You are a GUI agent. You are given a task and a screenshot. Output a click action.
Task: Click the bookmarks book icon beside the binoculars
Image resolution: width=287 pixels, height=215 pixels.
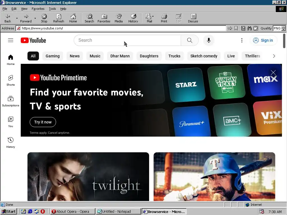(243, 28)
